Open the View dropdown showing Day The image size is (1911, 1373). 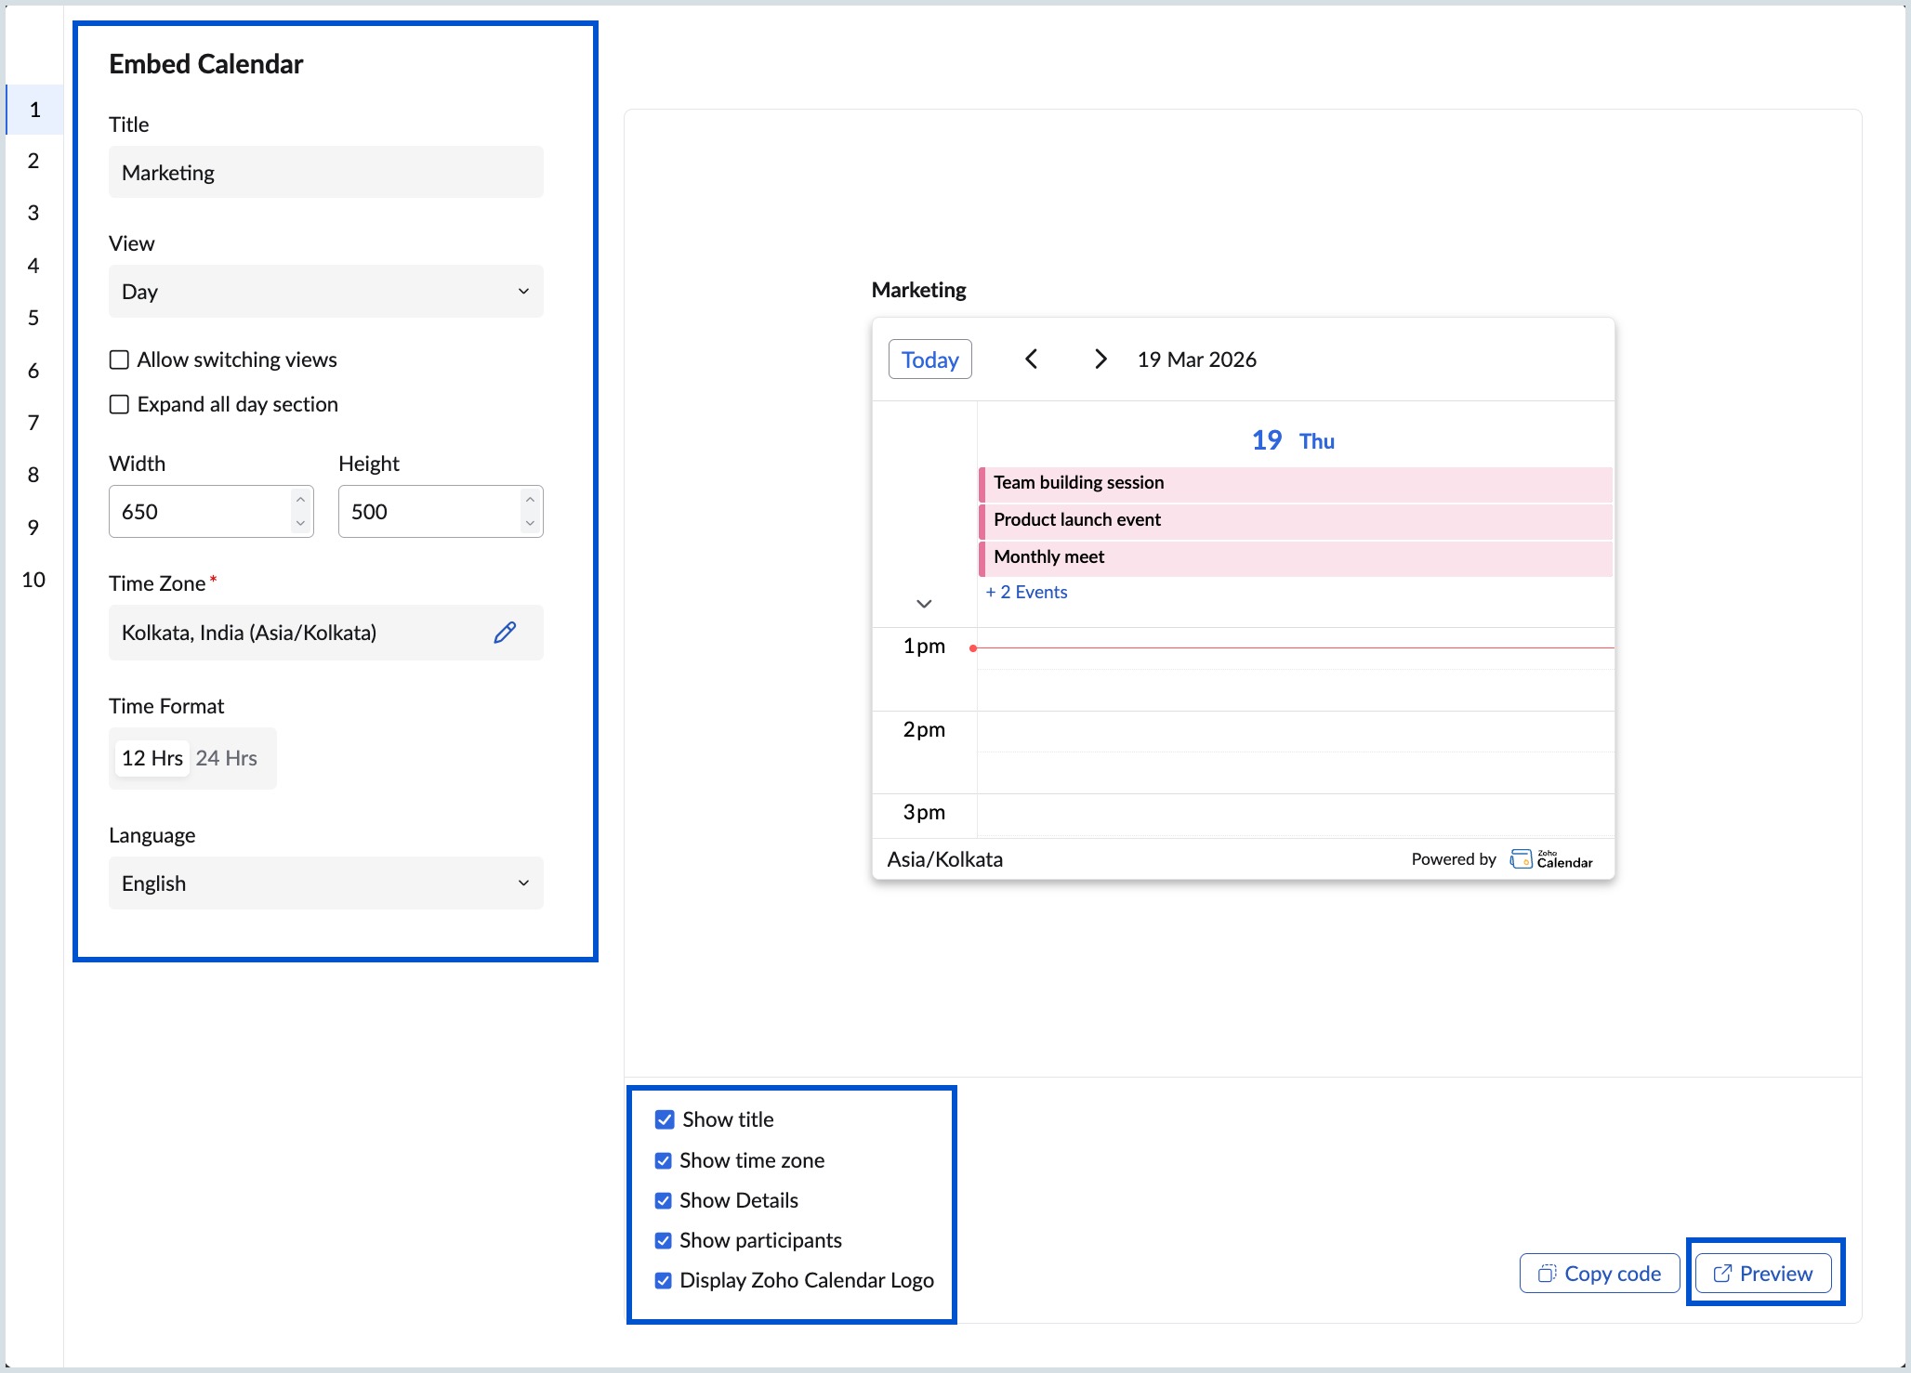tap(325, 291)
